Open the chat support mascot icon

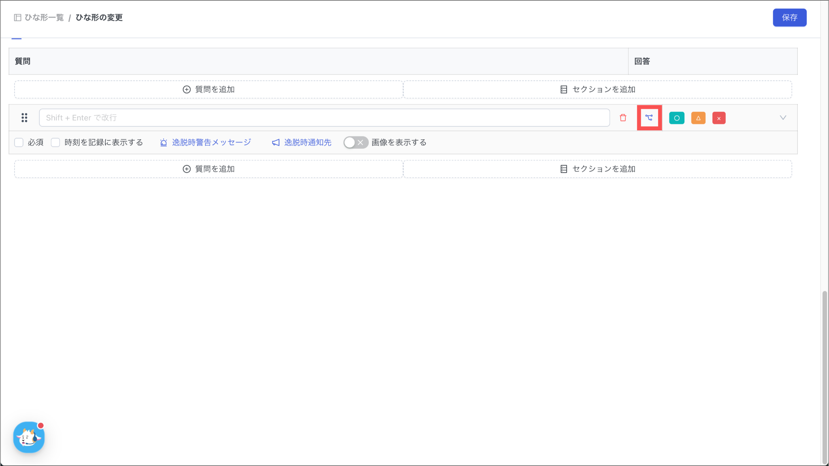29,437
